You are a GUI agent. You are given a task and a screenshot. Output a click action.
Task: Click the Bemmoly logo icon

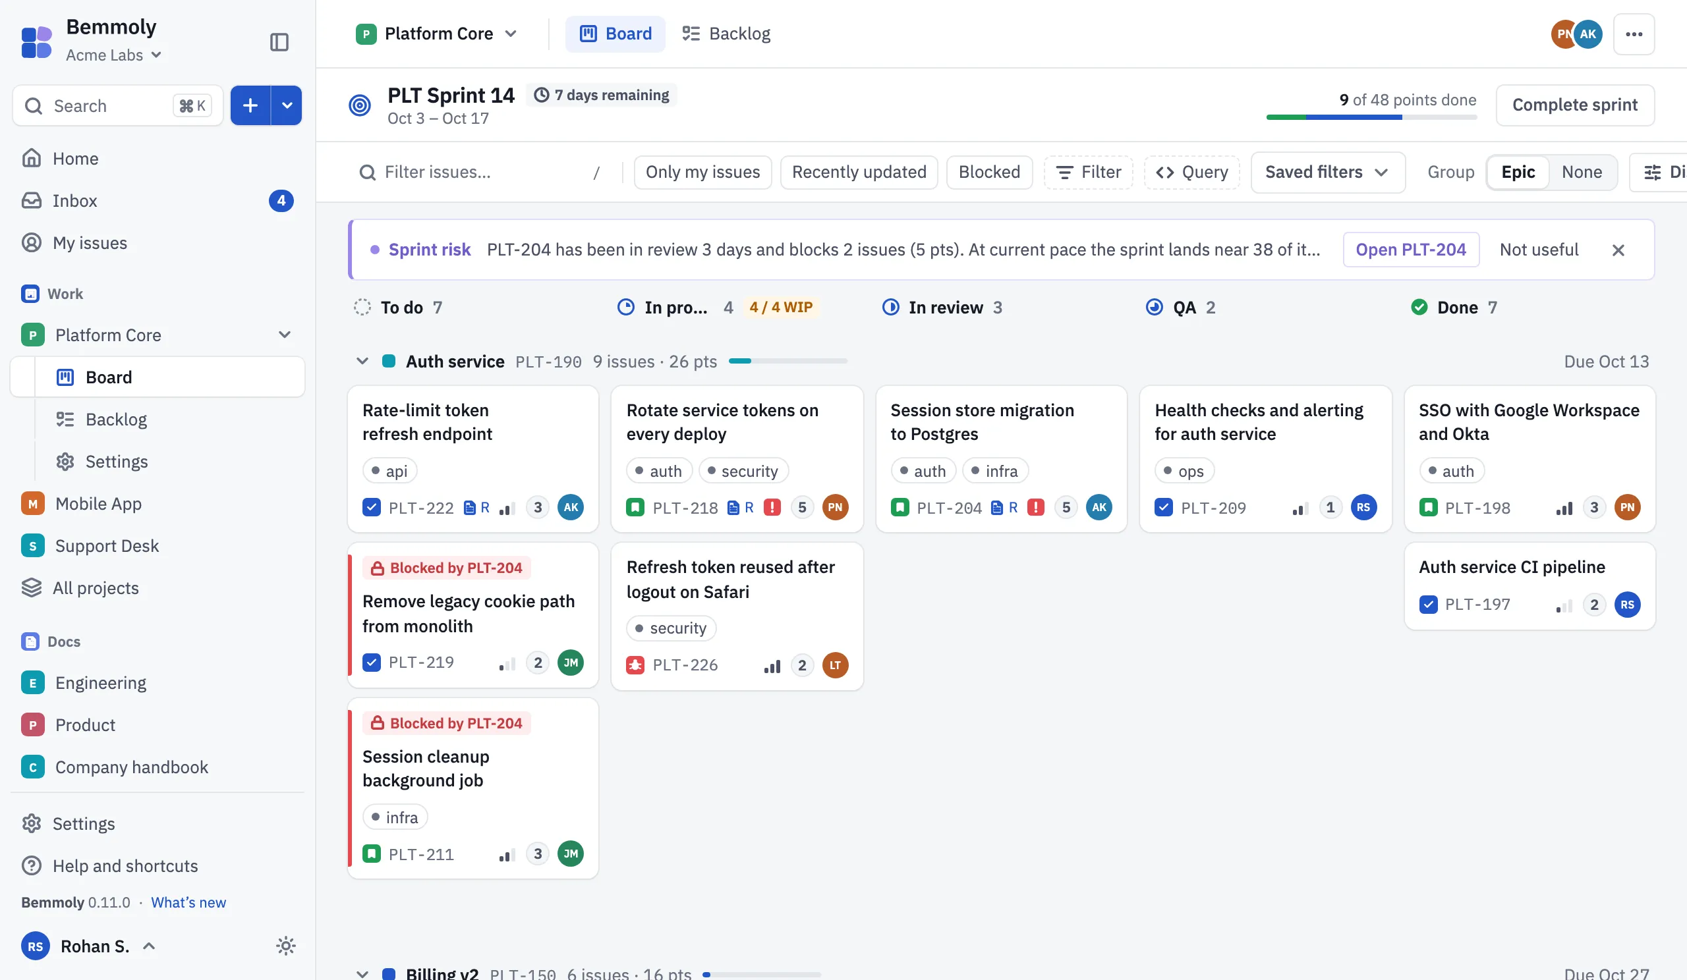point(36,42)
